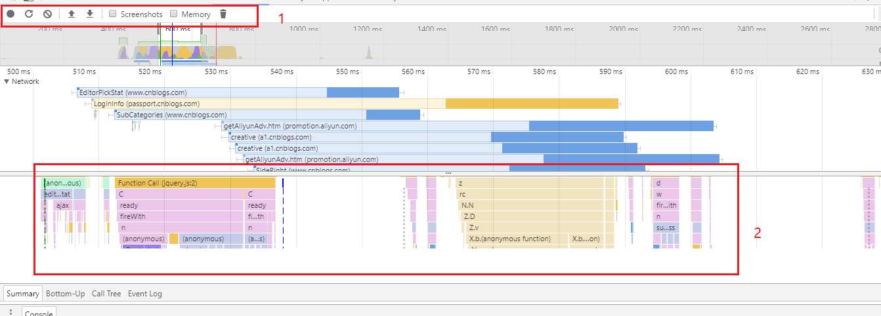The width and height of the screenshot is (881, 316).
Task: Select the (anon...ous) green flame block
Action: click(x=63, y=183)
